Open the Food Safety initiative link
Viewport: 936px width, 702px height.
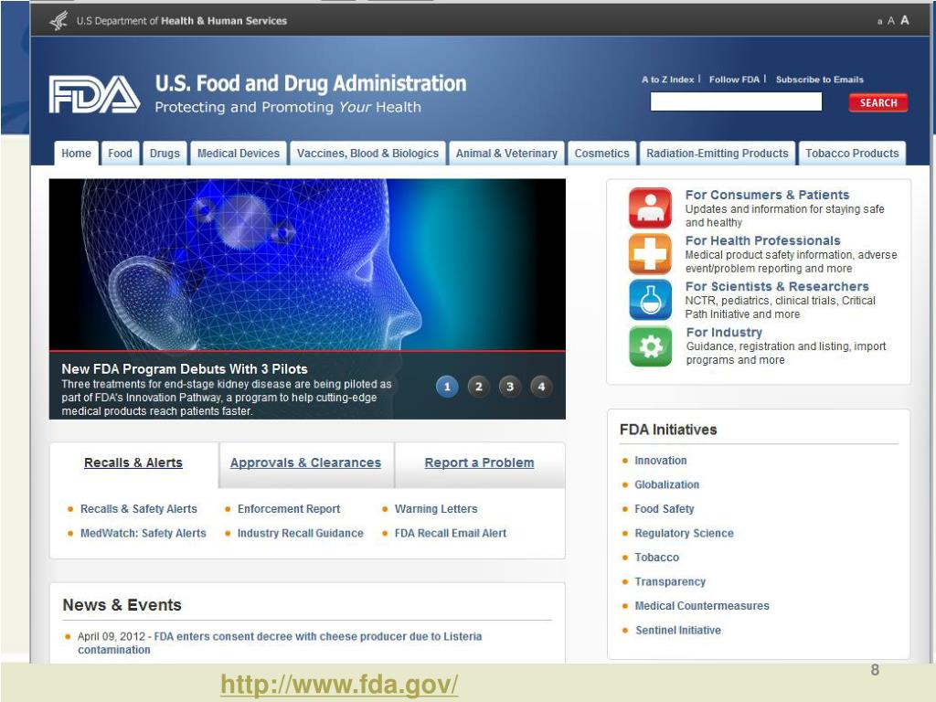(665, 508)
